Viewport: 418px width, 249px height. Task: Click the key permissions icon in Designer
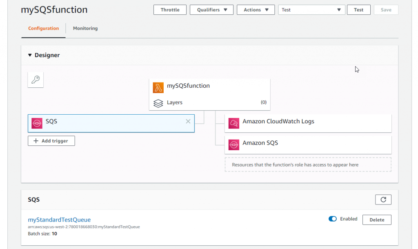[x=36, y=80]
